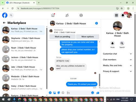Open Stephanie conversation in the list
The width and height of the screenshot is (136, 102).
(x=23, y=40)
